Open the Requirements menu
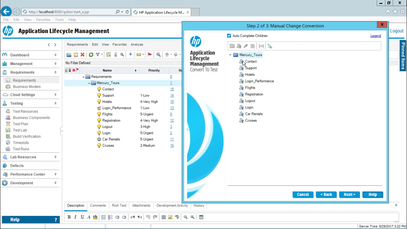Image resolution: width=407 pixels, height=229 pixels. pyautogui.click(x=77, y=45)
